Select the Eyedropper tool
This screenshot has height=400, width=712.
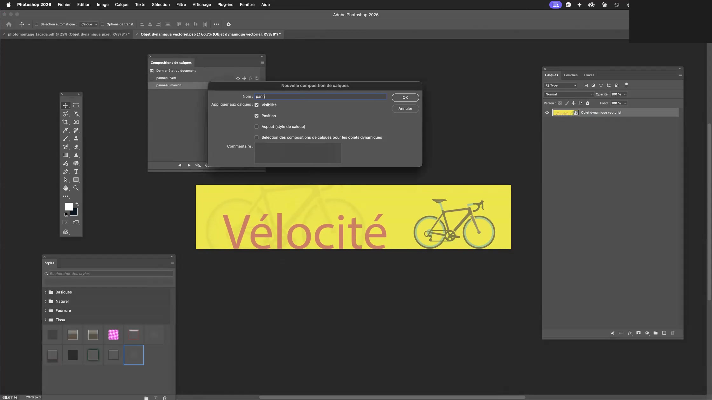(65, 130)
